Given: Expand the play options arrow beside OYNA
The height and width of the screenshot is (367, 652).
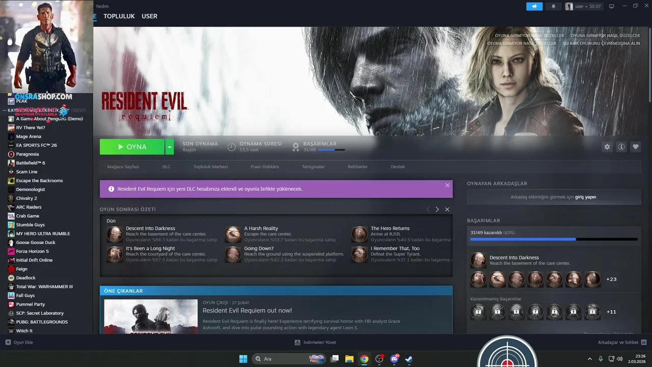Looking at the screenshot, I should tap(170, 147).
